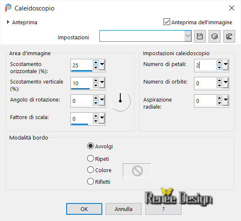Viewport: 241px width, 221px height.
Task: Decrease Numero di petali with down arrow
Action: 219,68
